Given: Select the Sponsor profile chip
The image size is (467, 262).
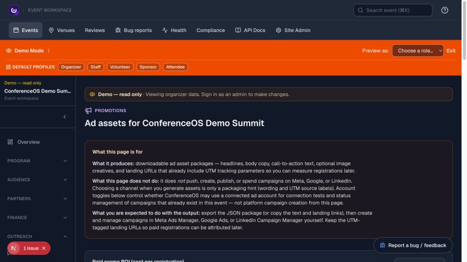Looking at the screenshot, I should tap(148, 67).
